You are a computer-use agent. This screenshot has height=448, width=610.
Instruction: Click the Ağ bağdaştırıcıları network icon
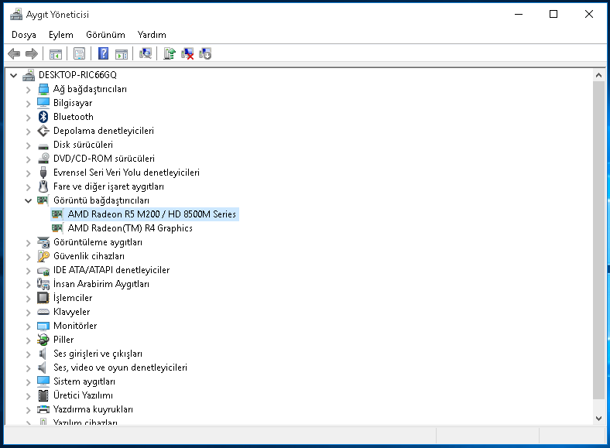[x=43, y=89]
